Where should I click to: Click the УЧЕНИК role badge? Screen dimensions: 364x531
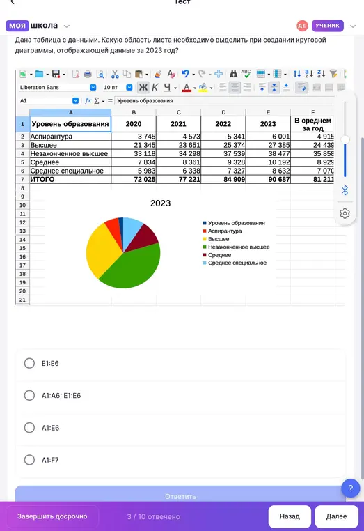328,26
